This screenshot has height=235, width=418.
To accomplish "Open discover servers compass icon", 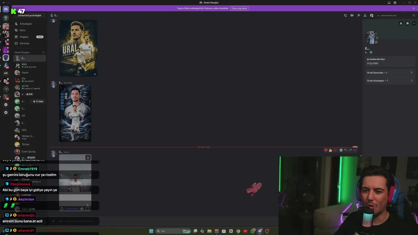I will (x=6, y=113).
